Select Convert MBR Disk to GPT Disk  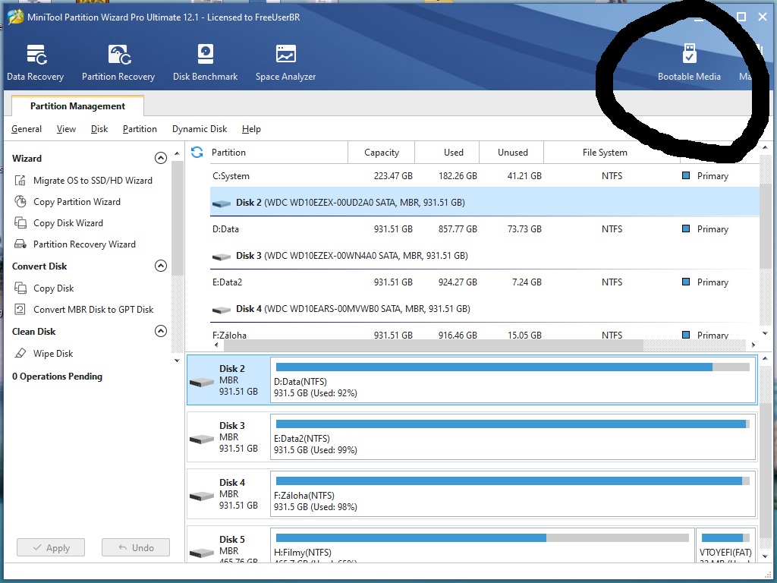pos(93,310)
